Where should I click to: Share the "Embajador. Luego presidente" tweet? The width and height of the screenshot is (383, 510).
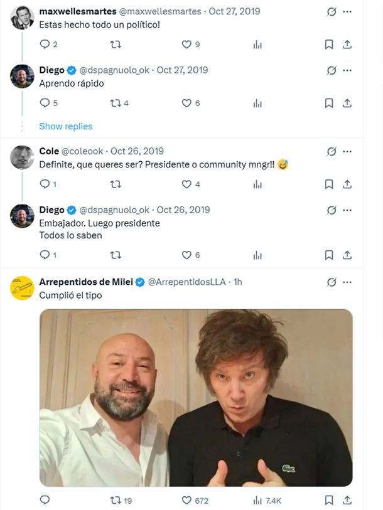click(x=347, y=255)
